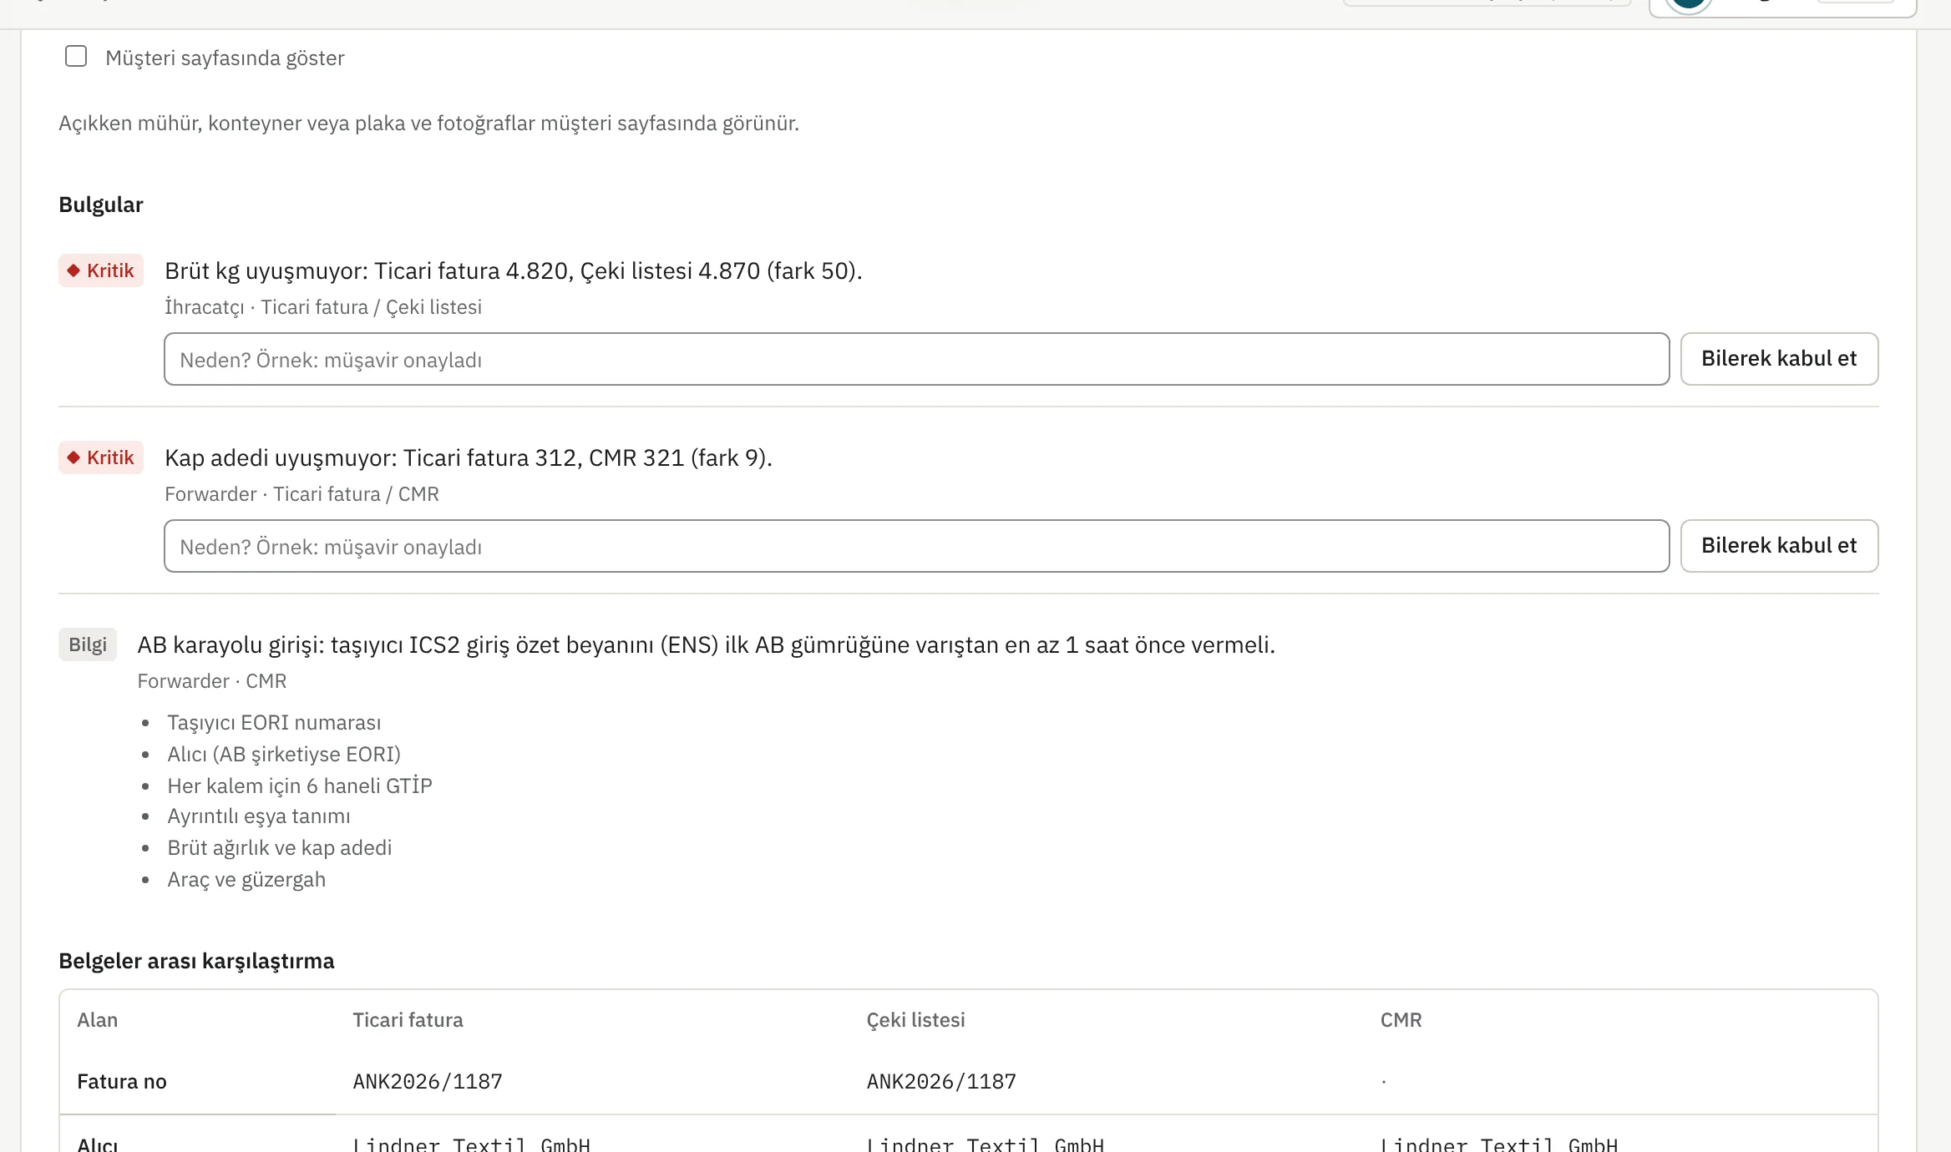
Task: Click the 'Forwarder · CMR' source line
Action: pyautogui.click(x=212, y=681)
